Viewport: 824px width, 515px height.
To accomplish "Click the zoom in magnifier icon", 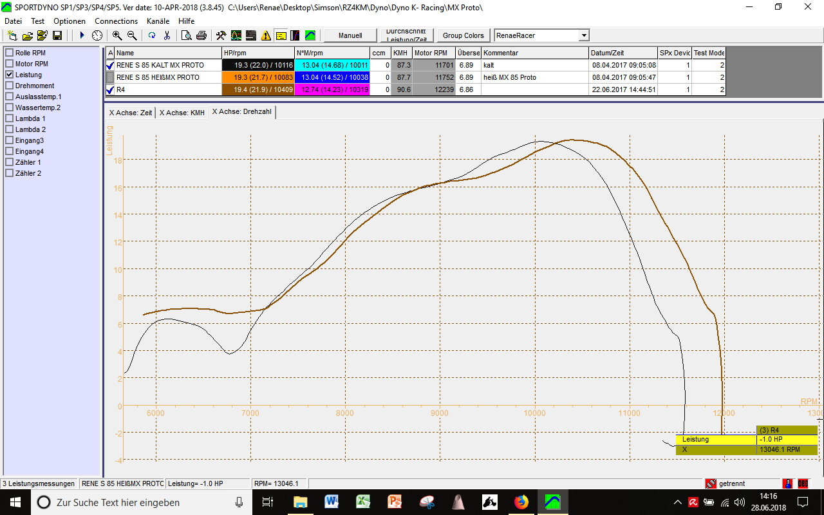I will [117, 35].
